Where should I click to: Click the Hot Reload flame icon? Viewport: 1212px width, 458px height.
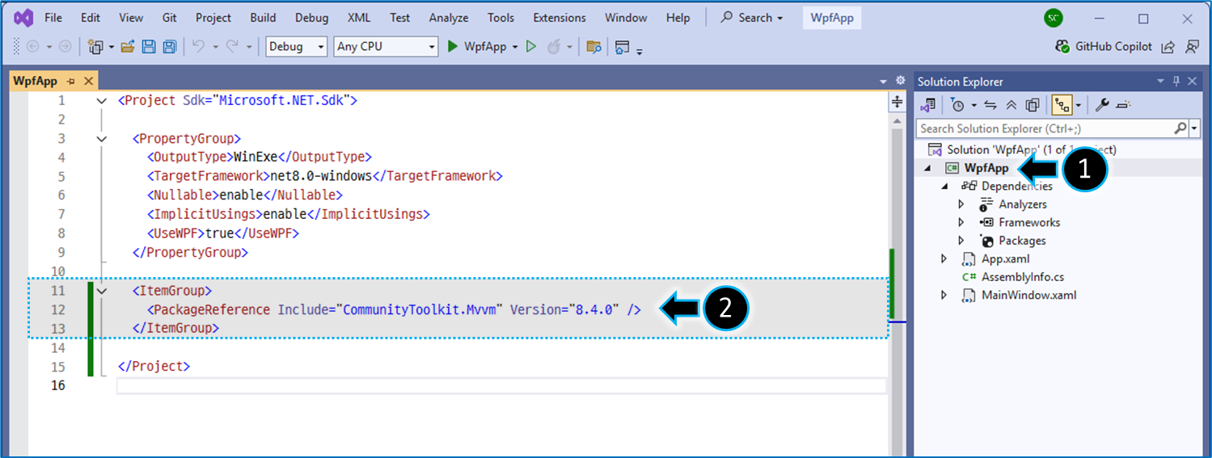[x=554, y=47]
